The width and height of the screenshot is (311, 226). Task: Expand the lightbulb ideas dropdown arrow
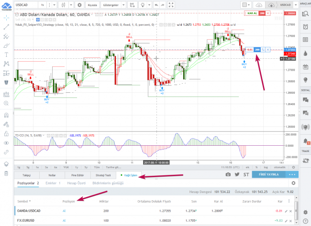point(149,5)
